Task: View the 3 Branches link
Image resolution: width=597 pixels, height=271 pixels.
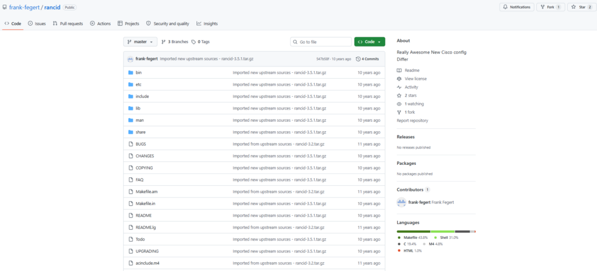Action: tap(175, 42)
